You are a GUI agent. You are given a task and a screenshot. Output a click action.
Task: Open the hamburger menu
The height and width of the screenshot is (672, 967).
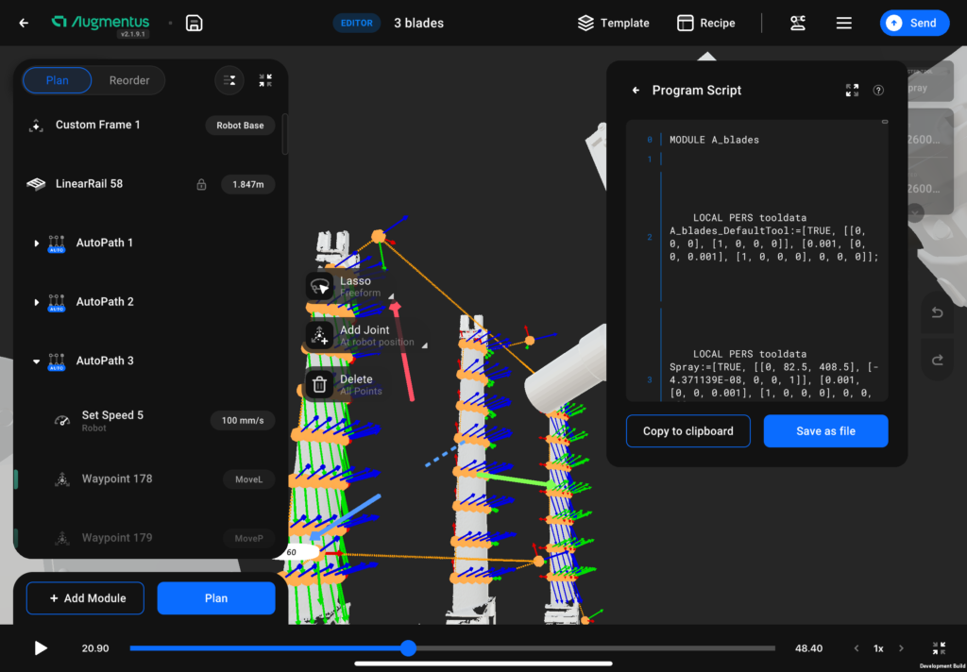(x=844, y=24)
